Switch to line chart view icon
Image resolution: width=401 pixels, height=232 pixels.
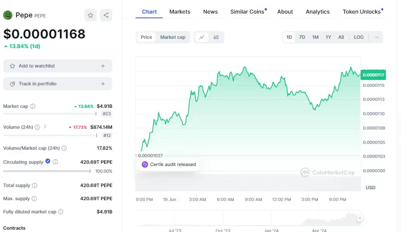click(202, 37)
